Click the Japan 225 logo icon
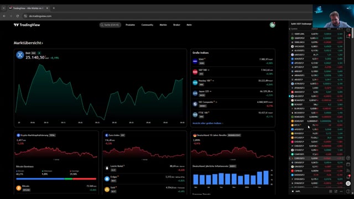Viewport: 354px width, 199px height. 195,93
